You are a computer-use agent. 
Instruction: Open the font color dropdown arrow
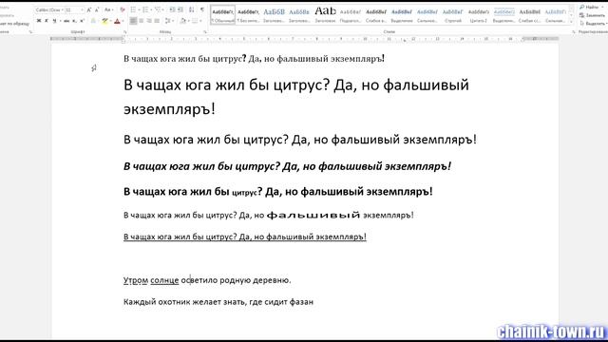[123, 21]
